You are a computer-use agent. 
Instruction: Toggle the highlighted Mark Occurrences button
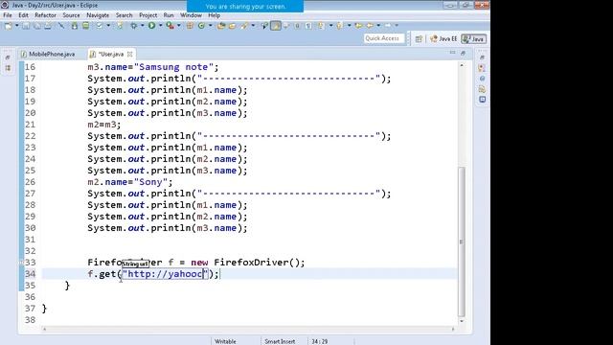276,26
